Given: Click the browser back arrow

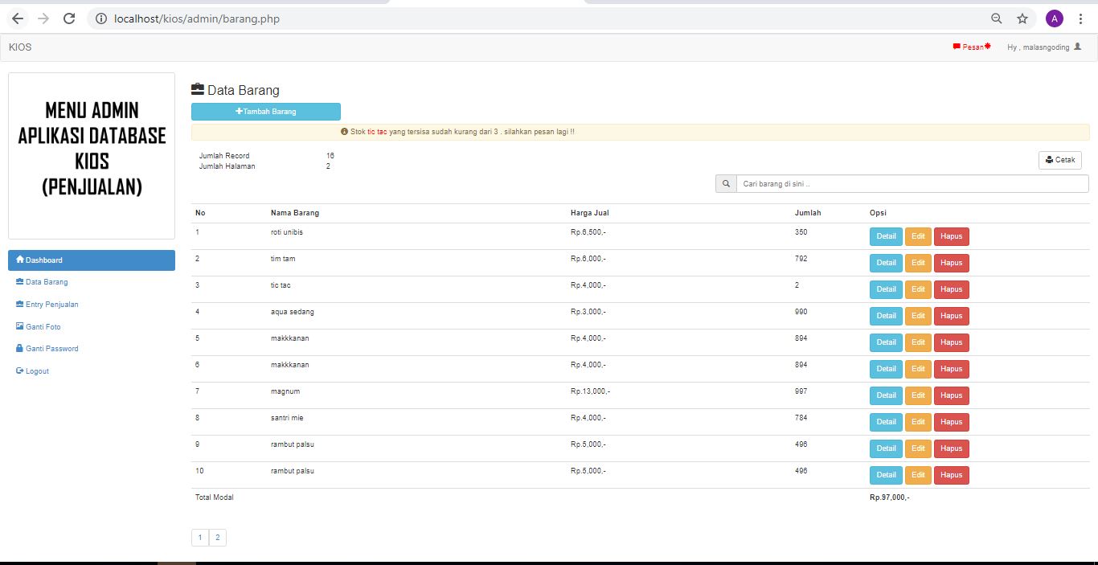Looking at the screenshot, I should coord(18,18).
